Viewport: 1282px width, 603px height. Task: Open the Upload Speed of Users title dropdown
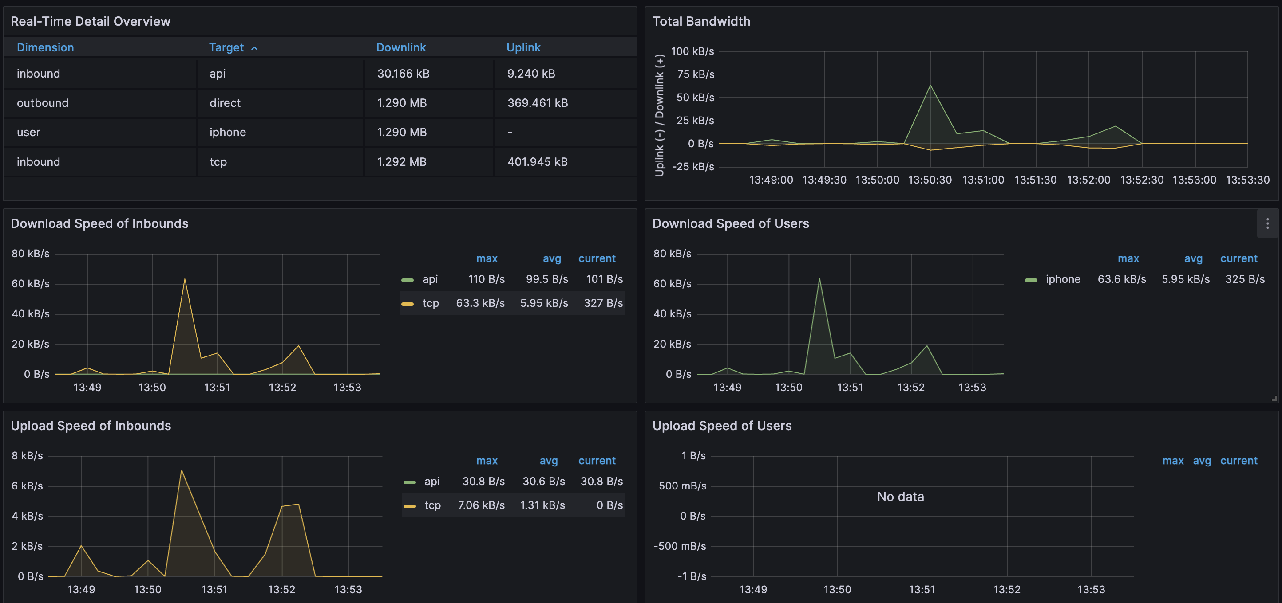tap(722, 426)
